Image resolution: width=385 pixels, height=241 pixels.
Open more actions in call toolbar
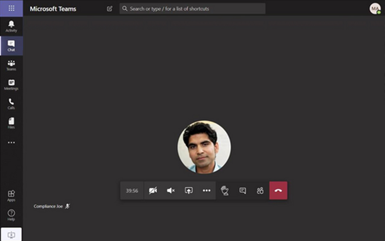point(207,190)
